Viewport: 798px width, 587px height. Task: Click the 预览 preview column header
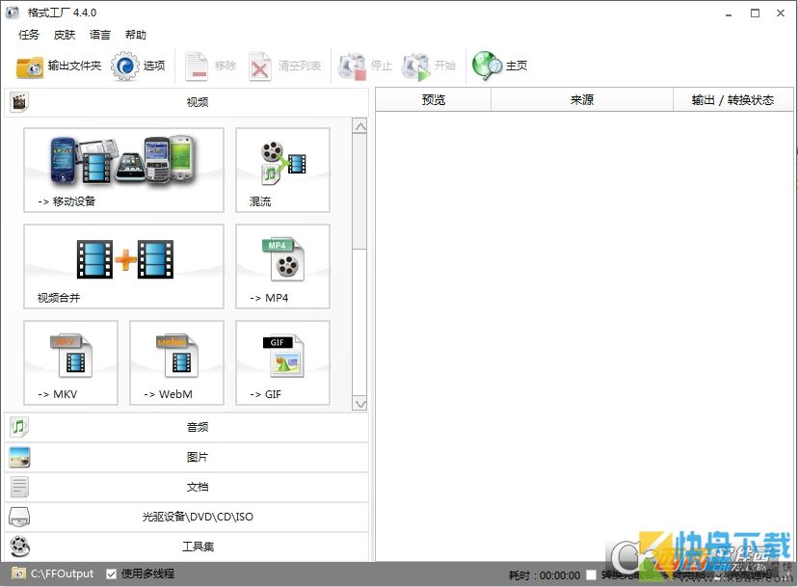433,100
